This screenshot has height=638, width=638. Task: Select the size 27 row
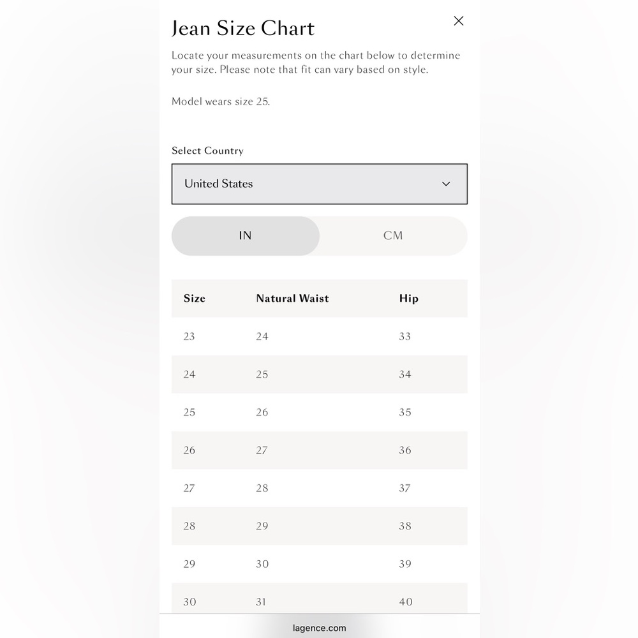click(320, 488)
